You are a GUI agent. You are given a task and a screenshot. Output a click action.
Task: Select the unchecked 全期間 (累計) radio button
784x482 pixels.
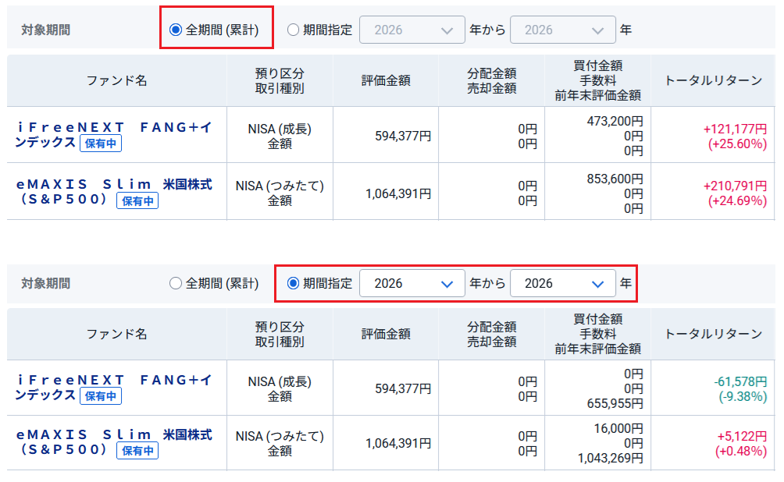point(176,284)
